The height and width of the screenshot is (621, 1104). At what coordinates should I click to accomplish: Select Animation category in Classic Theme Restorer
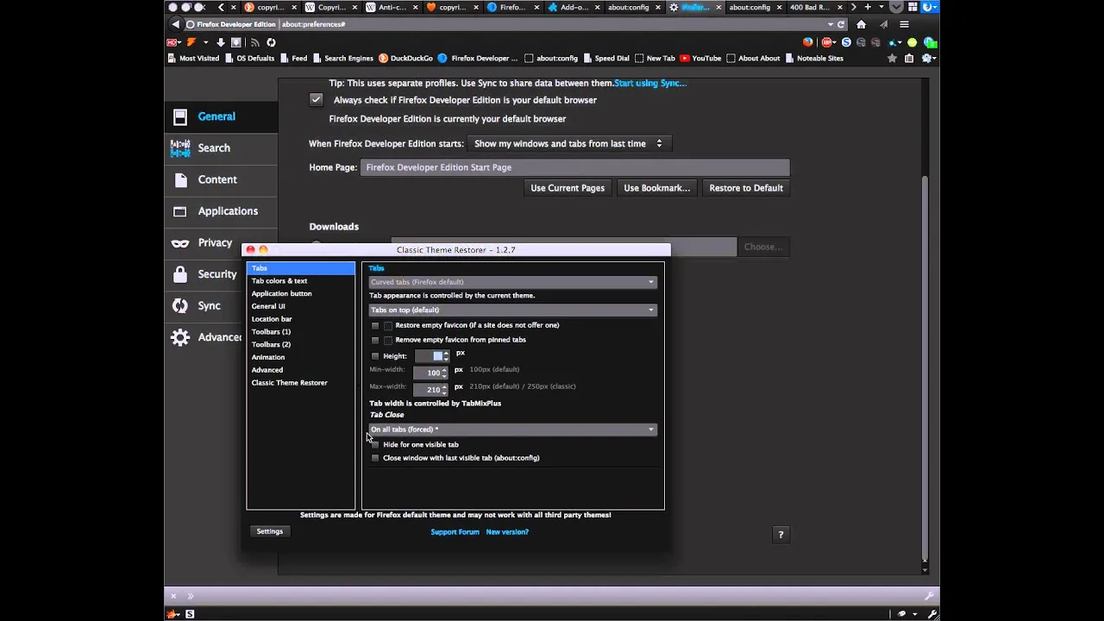pyautogui.click(x=300, y=357)
